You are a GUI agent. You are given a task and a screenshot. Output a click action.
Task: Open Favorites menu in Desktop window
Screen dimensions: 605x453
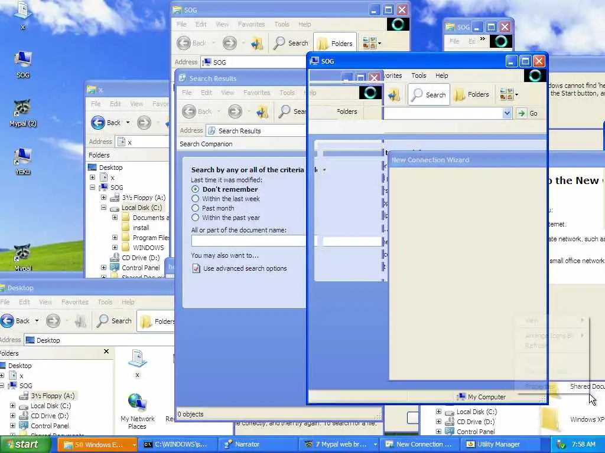pos(75,302)
